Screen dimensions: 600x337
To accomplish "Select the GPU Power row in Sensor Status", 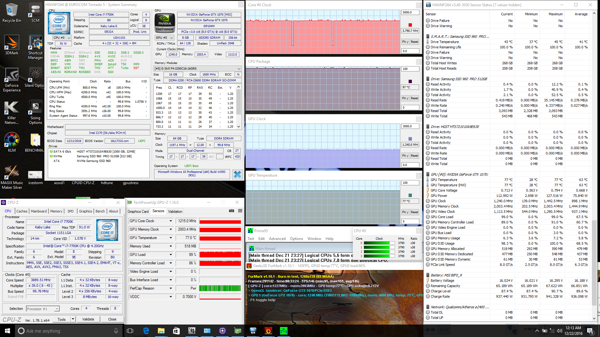I will [507, 196].
